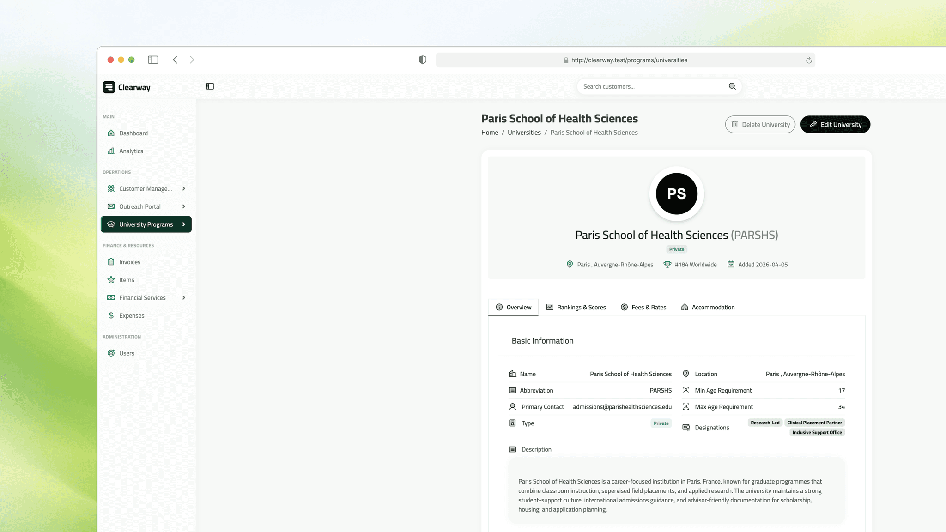Expand the Customer Management submenu
Image resolution: width=946 pixels, height=532 pixels.
click(x=184, y=188)
